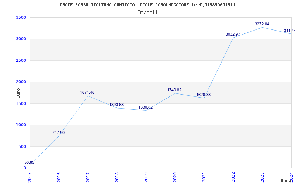The height and width of the screenshot is (184, 295).
Task: Click y-axis tick 3500
Action: (x=21, y=17)
